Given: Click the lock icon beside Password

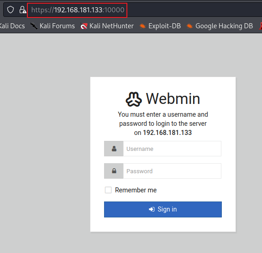Looking at the screenshot, I should coord(114,171).
